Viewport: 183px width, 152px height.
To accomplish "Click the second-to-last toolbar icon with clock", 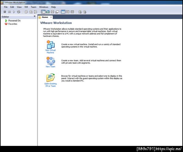I will coord(80,12).
